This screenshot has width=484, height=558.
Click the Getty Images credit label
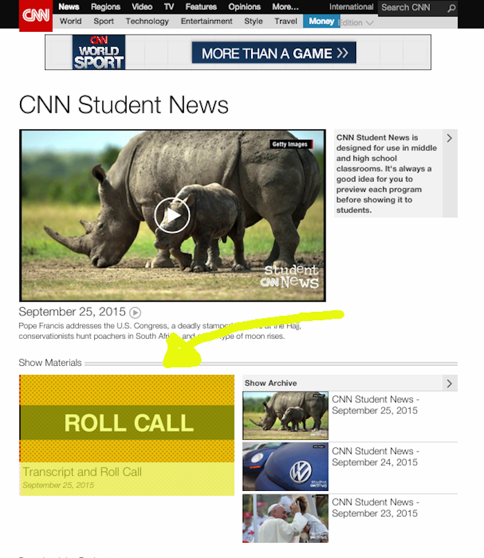click(x=291, y=144)
